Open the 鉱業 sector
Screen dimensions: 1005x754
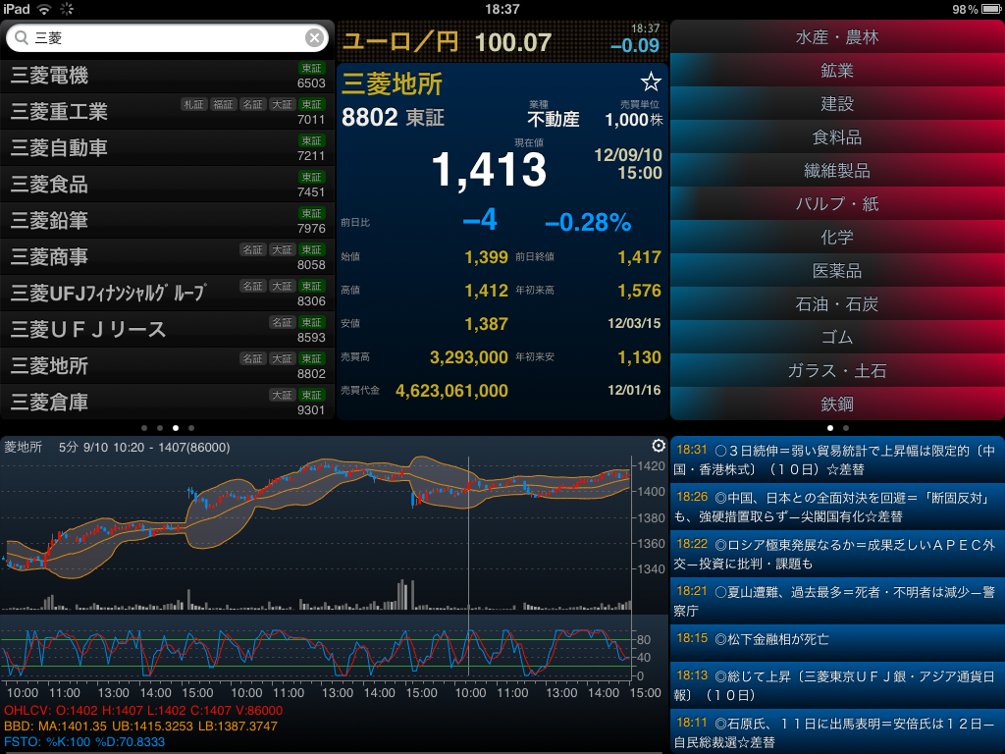(x=837, y=71)
